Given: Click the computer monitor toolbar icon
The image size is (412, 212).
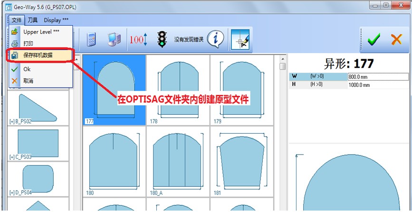Looking at the screenshot, I should [x=114, y=40].
